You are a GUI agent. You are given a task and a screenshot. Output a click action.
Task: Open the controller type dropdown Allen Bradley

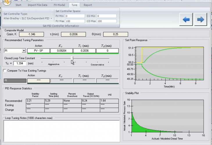pyautogui.click(x=28, y=18)
